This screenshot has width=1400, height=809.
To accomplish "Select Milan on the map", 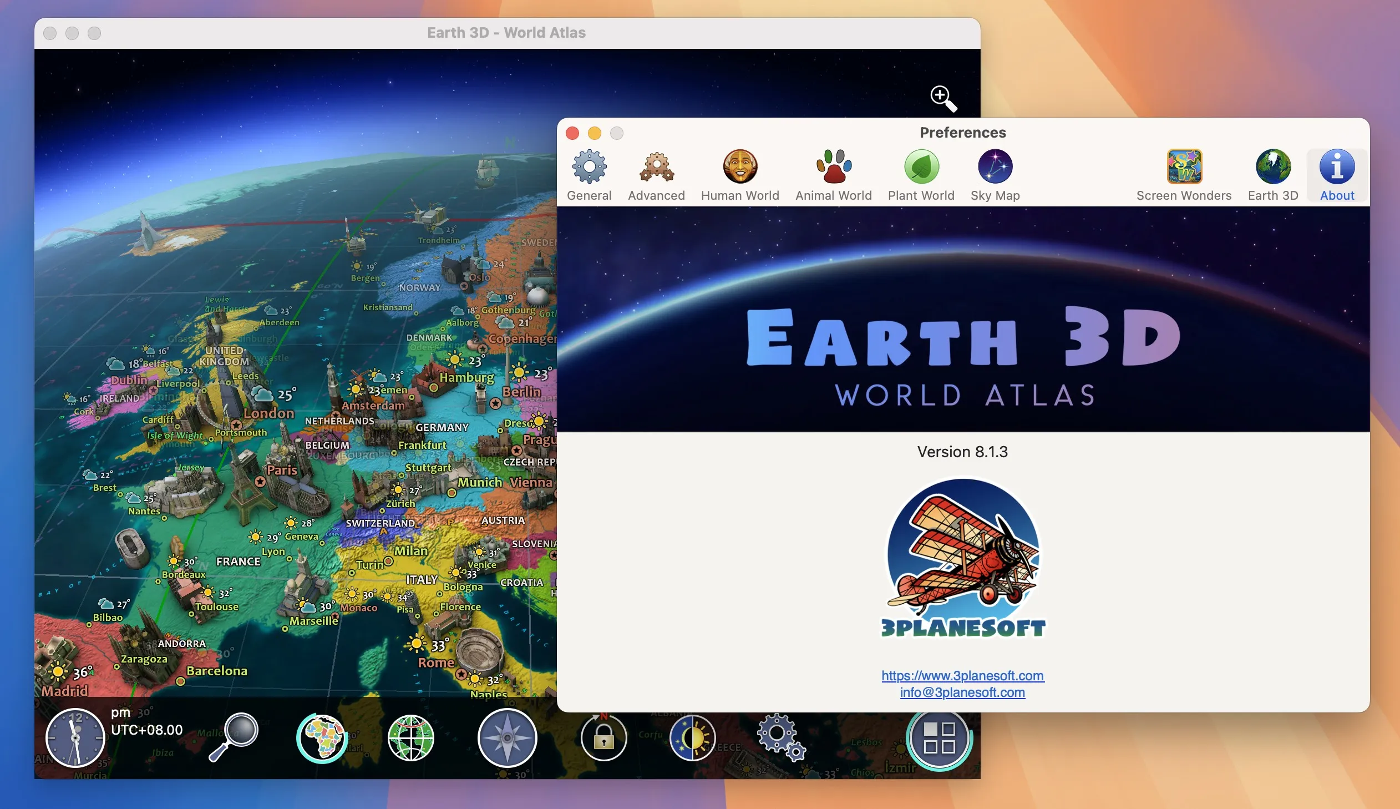I will tap(411, 550).
